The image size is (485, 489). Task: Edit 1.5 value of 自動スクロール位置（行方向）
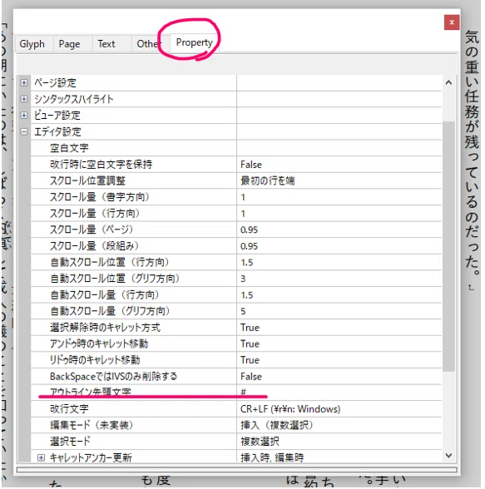(247, 262)
